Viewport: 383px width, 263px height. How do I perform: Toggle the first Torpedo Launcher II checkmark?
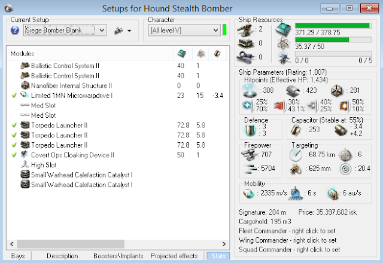pyautogui.click(x=14, y=125)
